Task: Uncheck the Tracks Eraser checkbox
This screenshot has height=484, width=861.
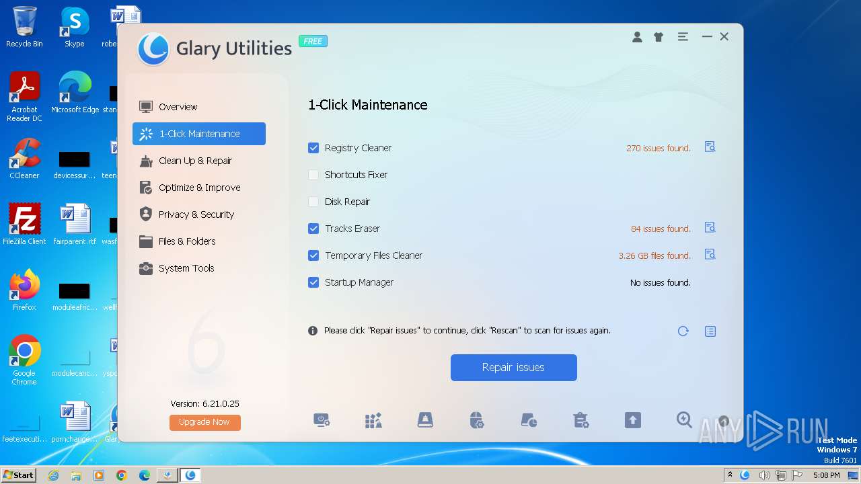Action: 313,229
